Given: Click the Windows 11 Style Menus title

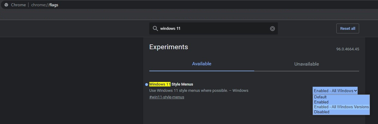Looking at the screenshot, I should point(171,84).
